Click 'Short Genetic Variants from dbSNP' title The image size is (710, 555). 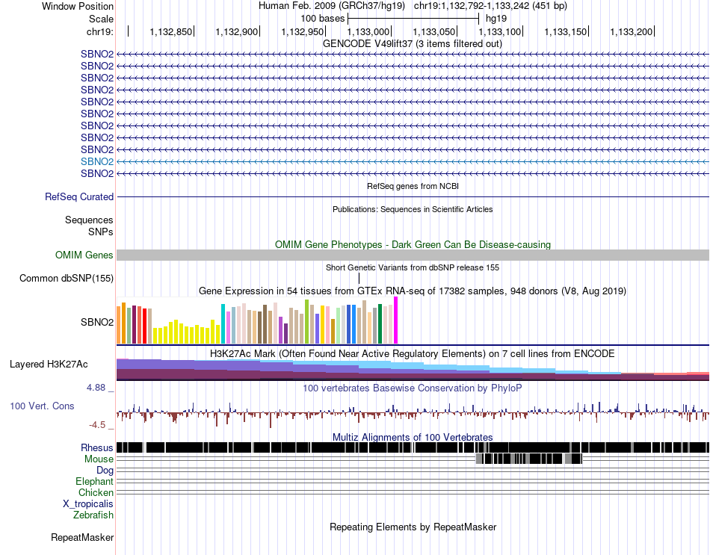point(413,267)
